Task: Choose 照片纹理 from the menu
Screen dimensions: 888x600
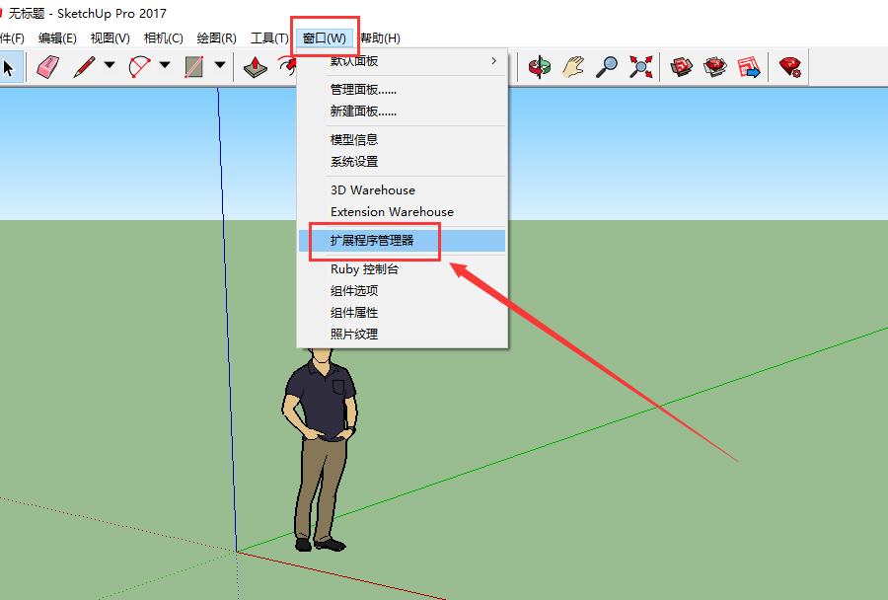Action: click(401, 335)
